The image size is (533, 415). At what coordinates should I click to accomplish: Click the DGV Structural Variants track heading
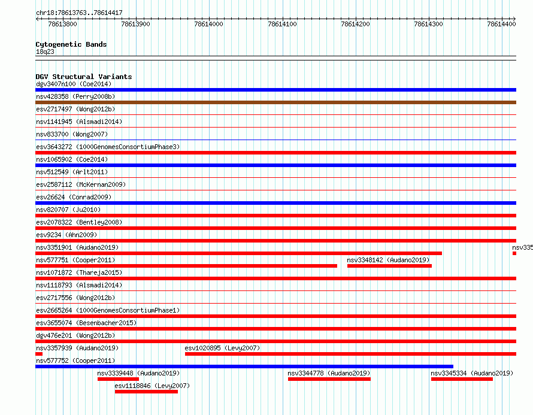(x=84, y=77)
